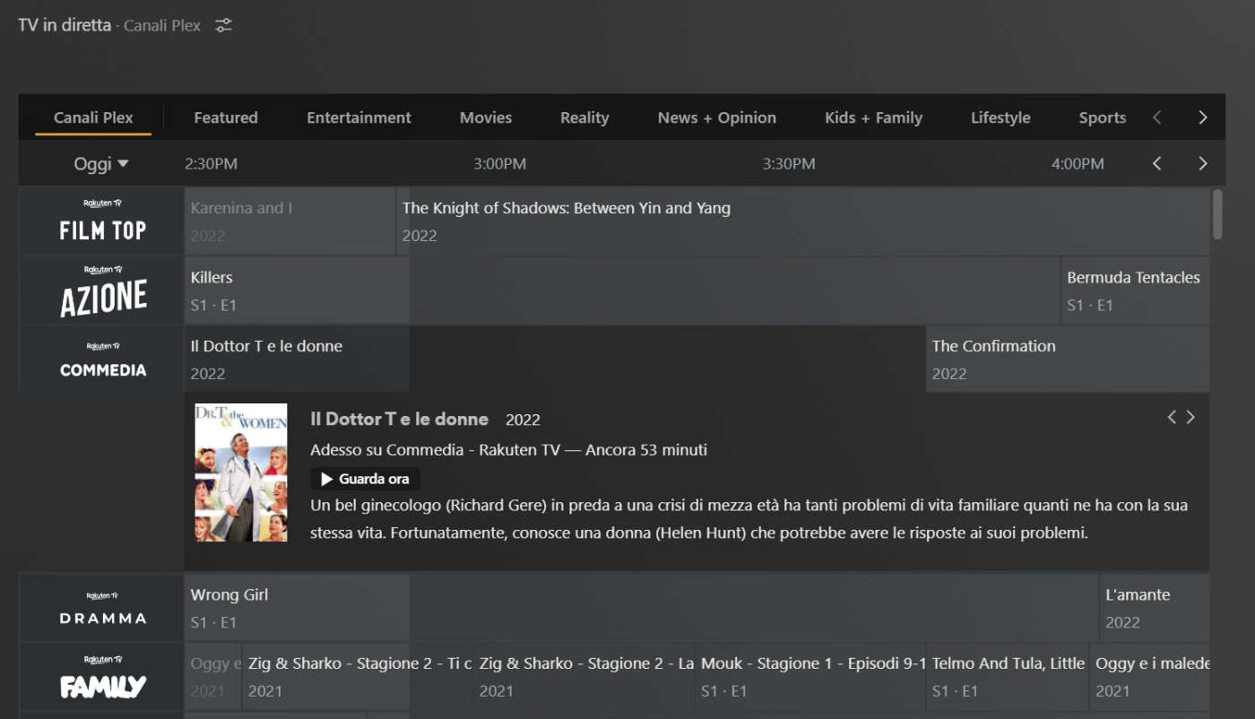Select L'amante program
This screenshot has height=719, width=1255.
(x=1155, y=608)
